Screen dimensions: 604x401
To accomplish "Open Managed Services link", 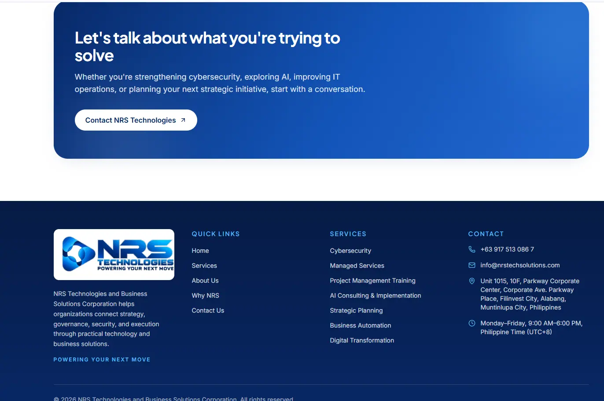I will 357,266.
